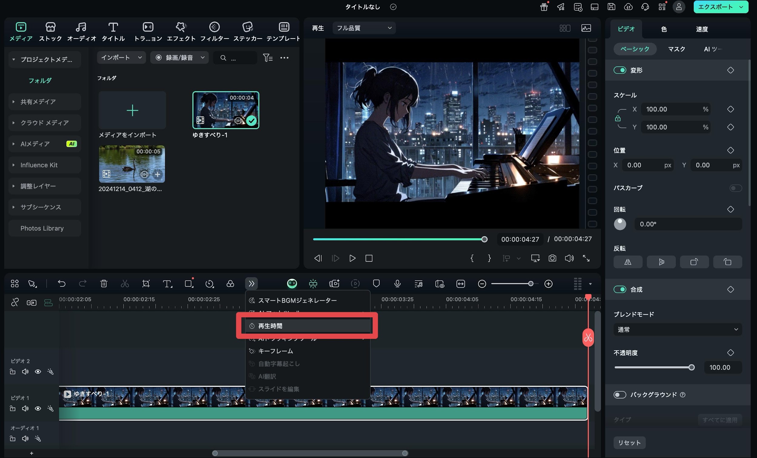Select the crop tool icon

[146, 284]
